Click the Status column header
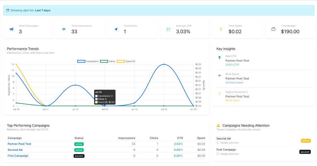317x166 pixels. (x=79, y=138)
